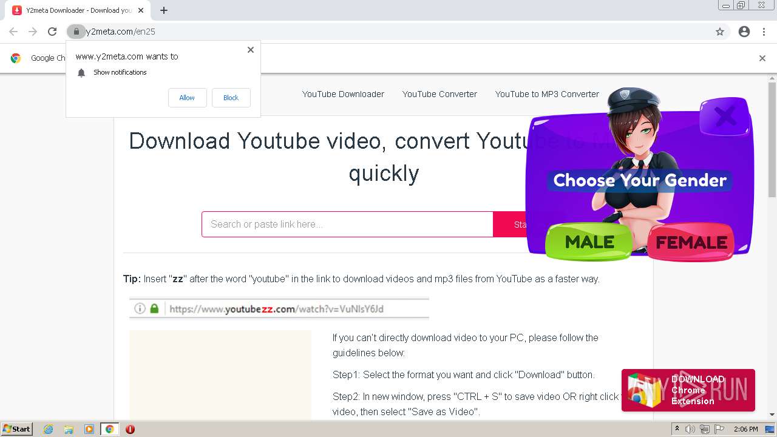Open Chrome three-dot menu
777x437 pixels.
pyautogui.click(x=764, y=32)
